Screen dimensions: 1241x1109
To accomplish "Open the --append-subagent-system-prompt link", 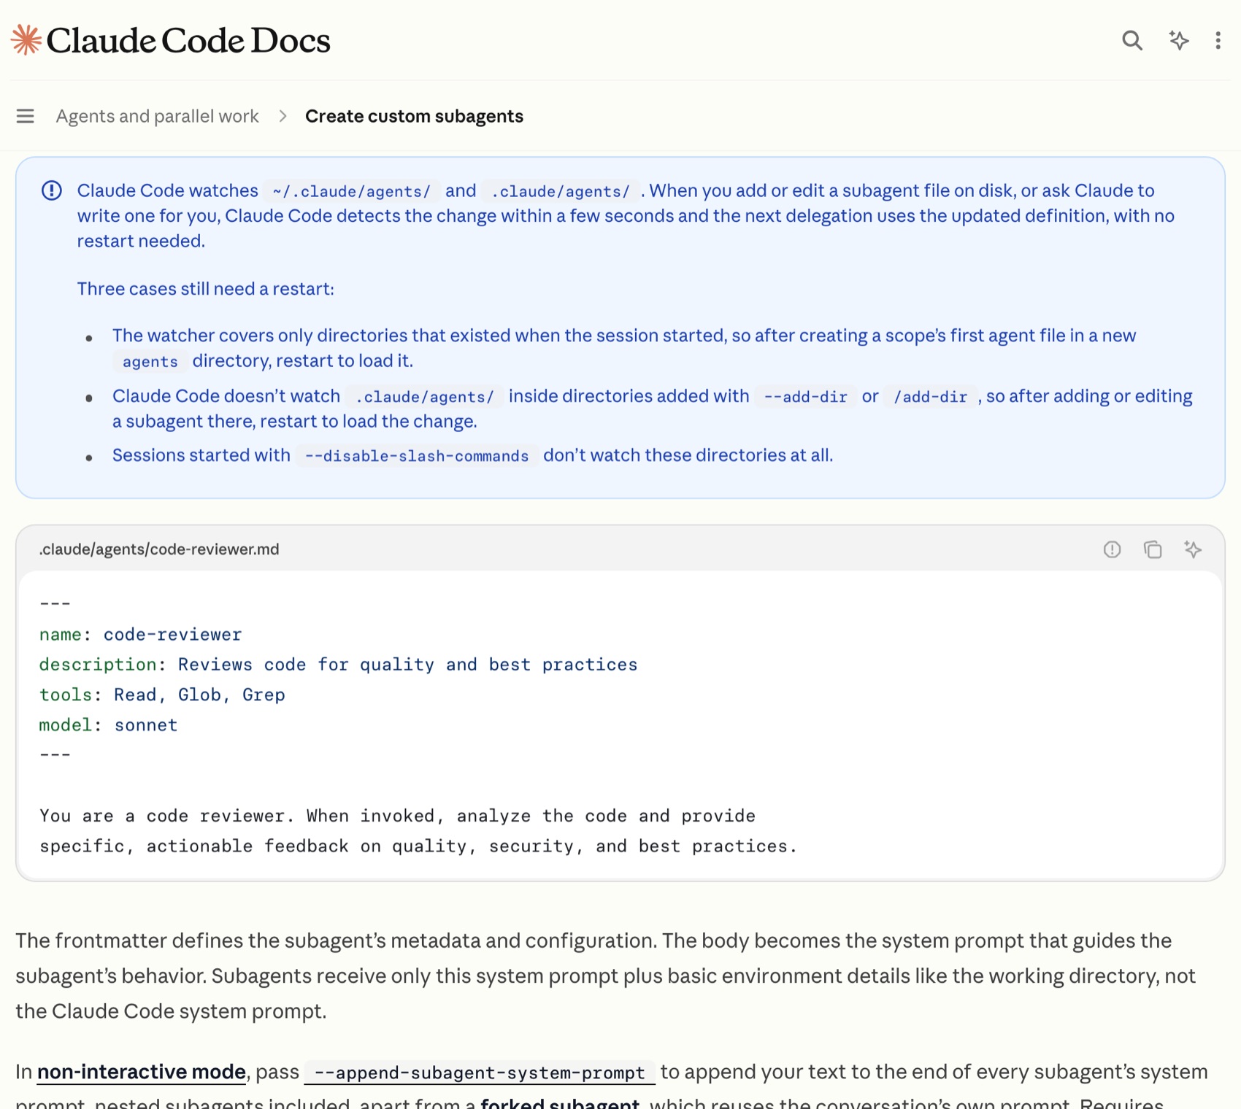I will click(480, 1072).
